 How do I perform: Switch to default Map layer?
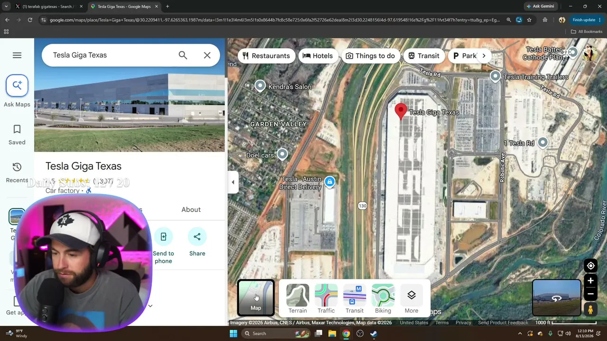pyautogui.click(x=256, y=298)
